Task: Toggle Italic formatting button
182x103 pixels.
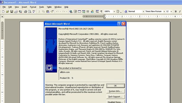Action: [180, 11]
